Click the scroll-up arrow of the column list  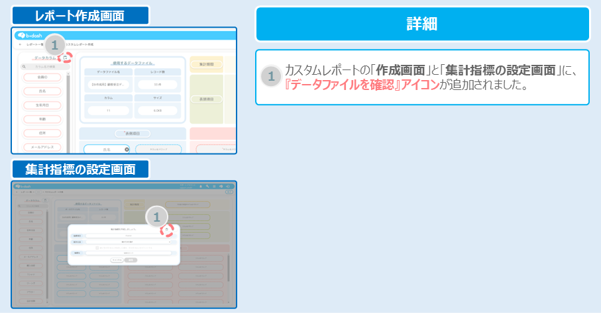point(68,73)
